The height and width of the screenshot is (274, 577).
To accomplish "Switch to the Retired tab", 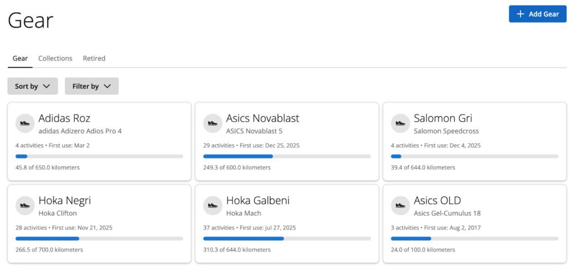I will coord(94,59).
